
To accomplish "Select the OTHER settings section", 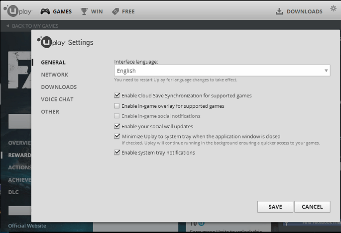I will click(x=50, y=112).
